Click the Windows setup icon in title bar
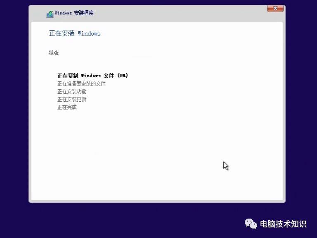 click(x=50, y=14)
